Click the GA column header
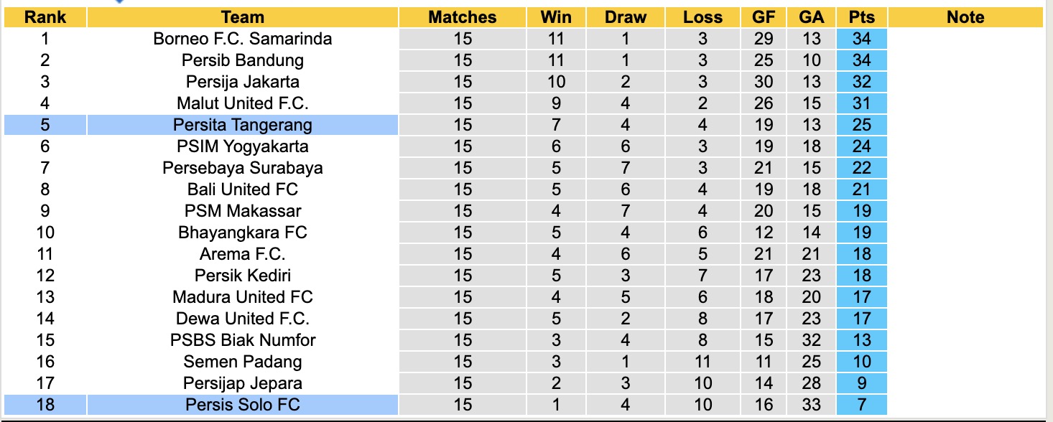The height and width of the screenshot is (422, 1053). 812,17
